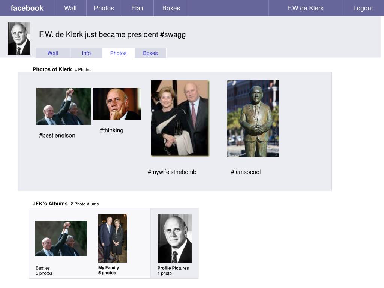Click the 5 photos count under Besties
The image size is (384, 288).
click(44, 273)
